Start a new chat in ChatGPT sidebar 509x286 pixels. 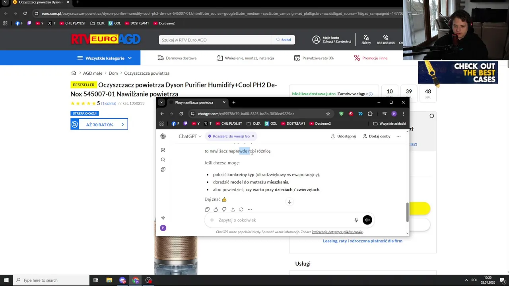163,150
